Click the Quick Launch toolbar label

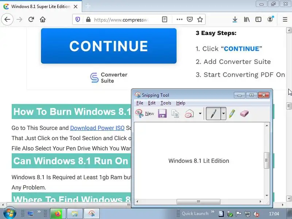[195, 214]
